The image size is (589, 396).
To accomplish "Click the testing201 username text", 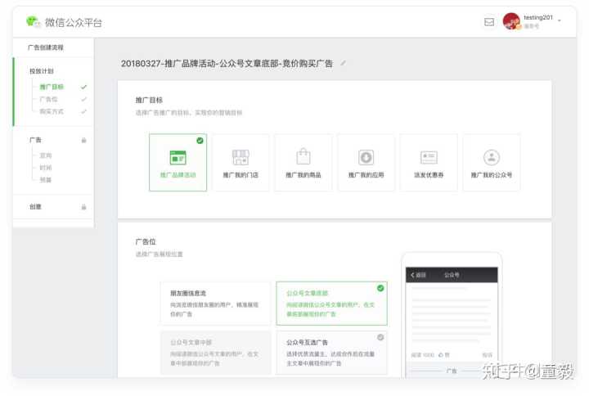I will click(x=538, y=17).
